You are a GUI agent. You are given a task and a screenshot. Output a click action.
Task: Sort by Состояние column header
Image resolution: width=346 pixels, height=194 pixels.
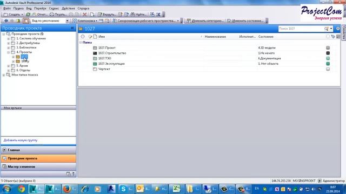click(266, 37)
